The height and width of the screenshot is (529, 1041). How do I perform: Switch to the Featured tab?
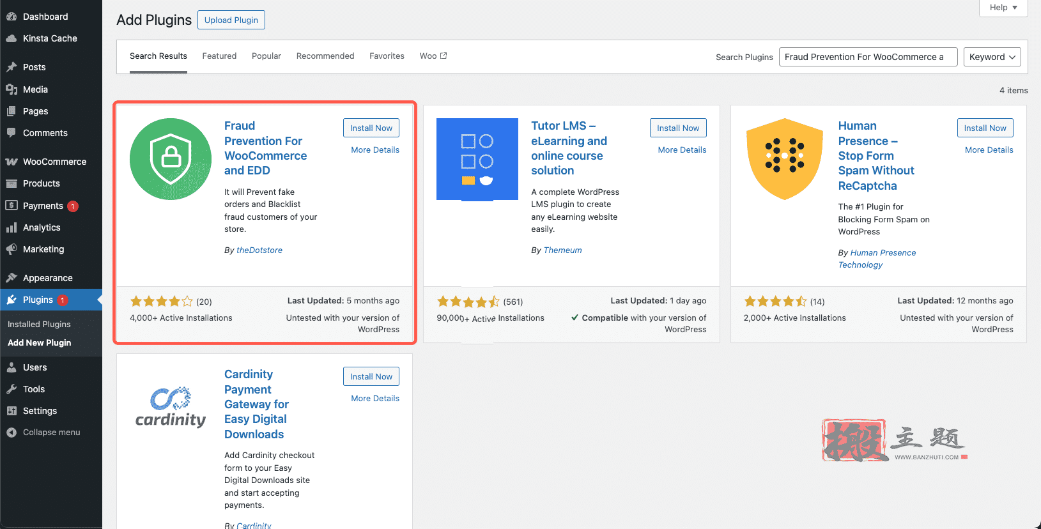click(x=219, y=56)
